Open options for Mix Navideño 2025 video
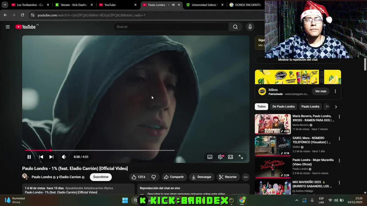The width and height of the screenshot is (367, 206). pyautogui.click(x=339, y=183)
